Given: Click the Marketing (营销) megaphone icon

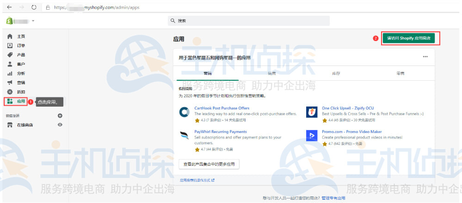Looking at the screenshot, I should pos(10,83).
